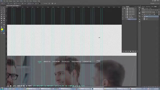The height and width of the screenshot is (90, 160).
Task: Switch to the Channels tab
Action: tap(147, 8)
